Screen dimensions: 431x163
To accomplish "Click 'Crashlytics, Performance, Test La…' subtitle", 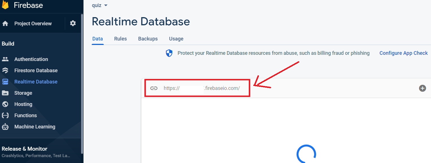I will 36,156.
